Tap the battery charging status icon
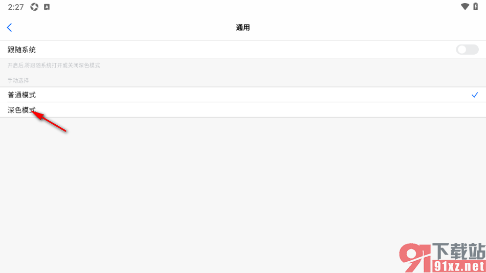The width and height of the screenshot is (486, 273). (x=475, y=7)
